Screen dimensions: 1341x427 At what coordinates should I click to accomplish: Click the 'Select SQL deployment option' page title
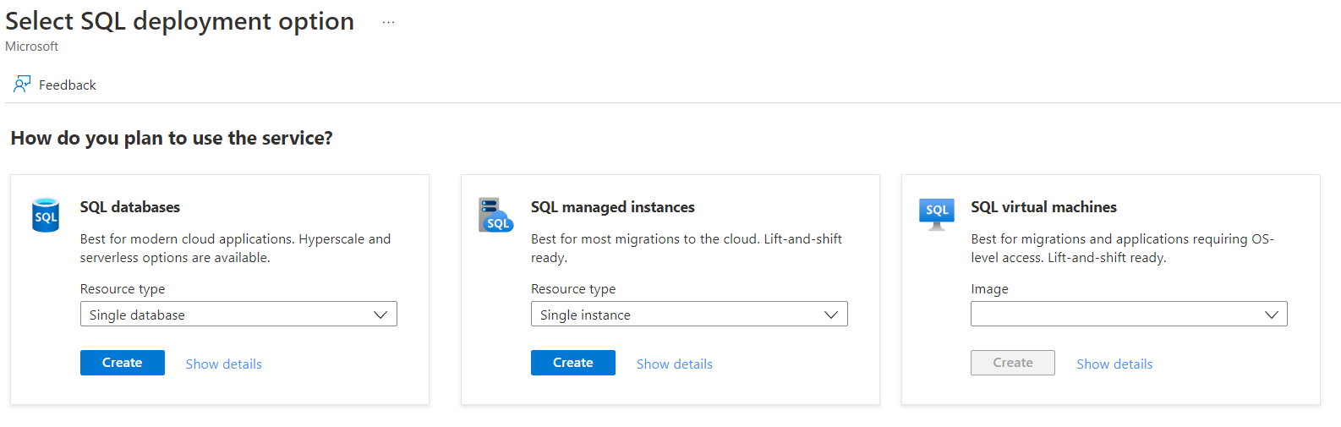(x=180, y=21)
